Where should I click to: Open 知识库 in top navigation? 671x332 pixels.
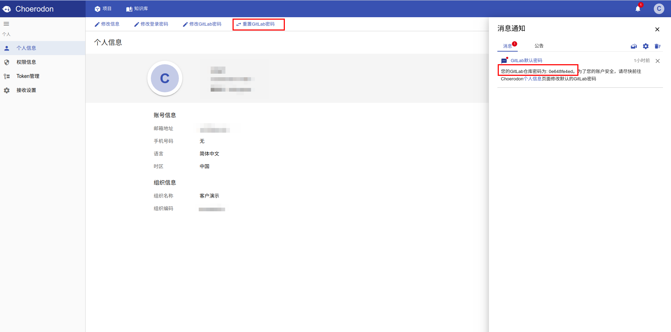[x=137, y=9]
